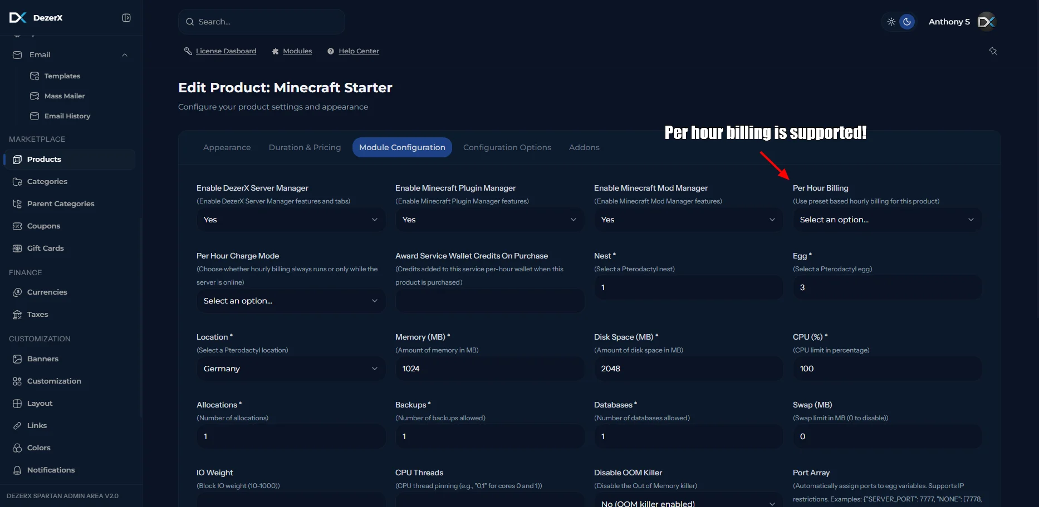Open the Addons tab

tap(584, 147)
